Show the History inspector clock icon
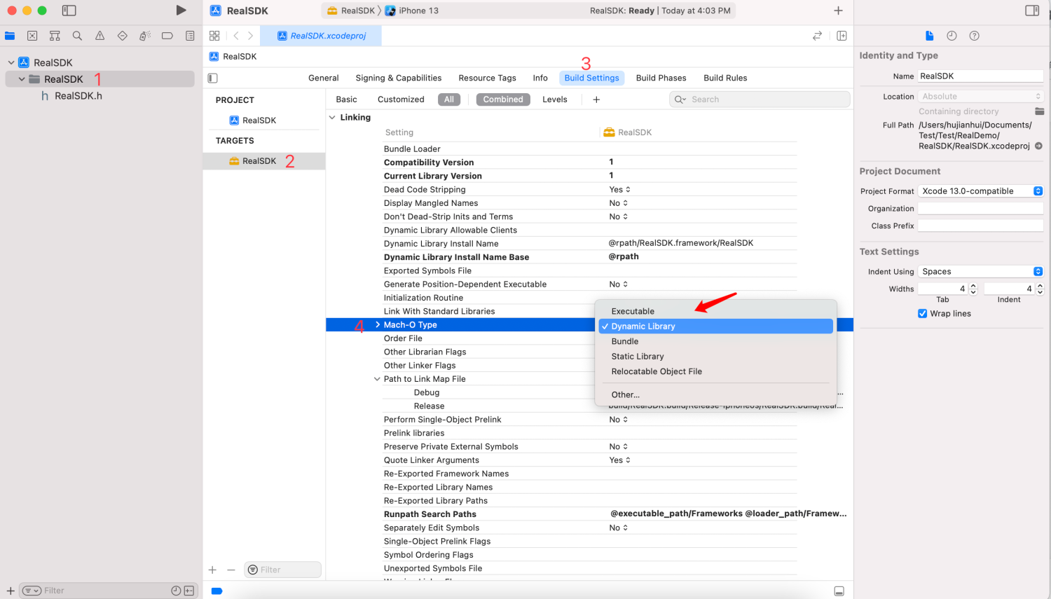 (x=952, y=36)
